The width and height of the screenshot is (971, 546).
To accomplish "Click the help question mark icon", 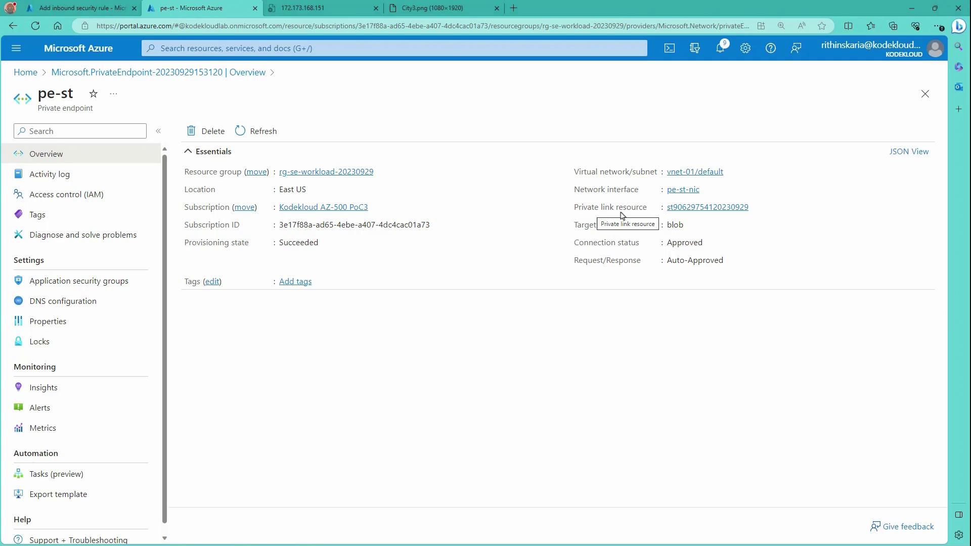I will [x=770, y=49].
